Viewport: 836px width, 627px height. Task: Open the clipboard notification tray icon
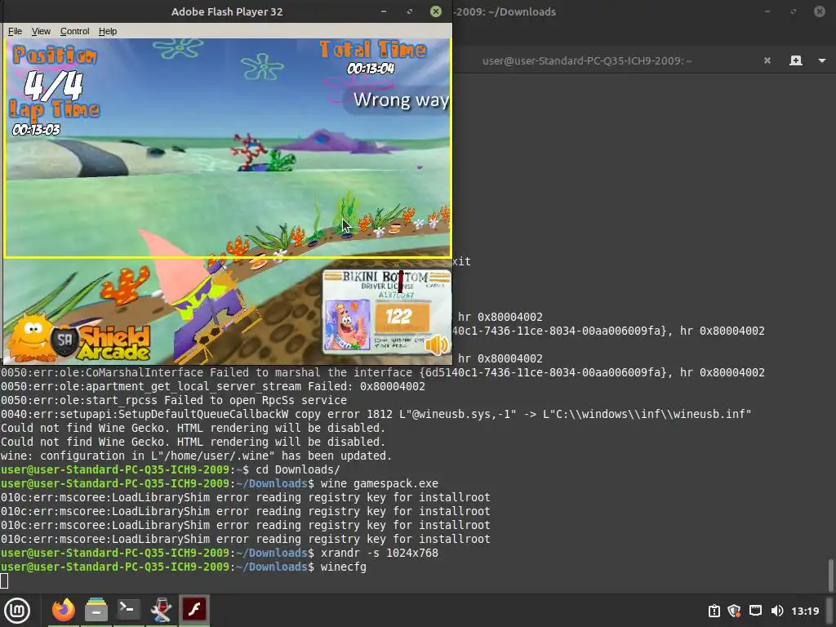click(x=714, y=611)
